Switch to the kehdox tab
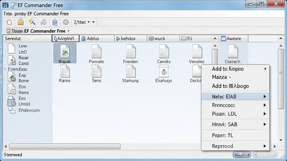 pos(131,39)
